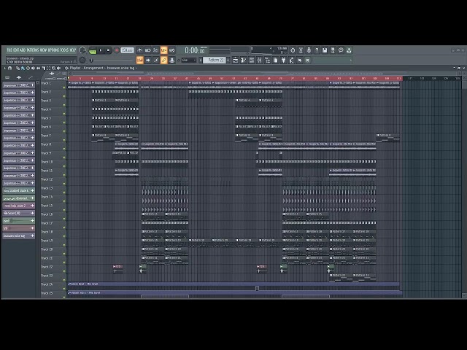Click the song position slider
The image size is (467, 350).
[113, 61]
